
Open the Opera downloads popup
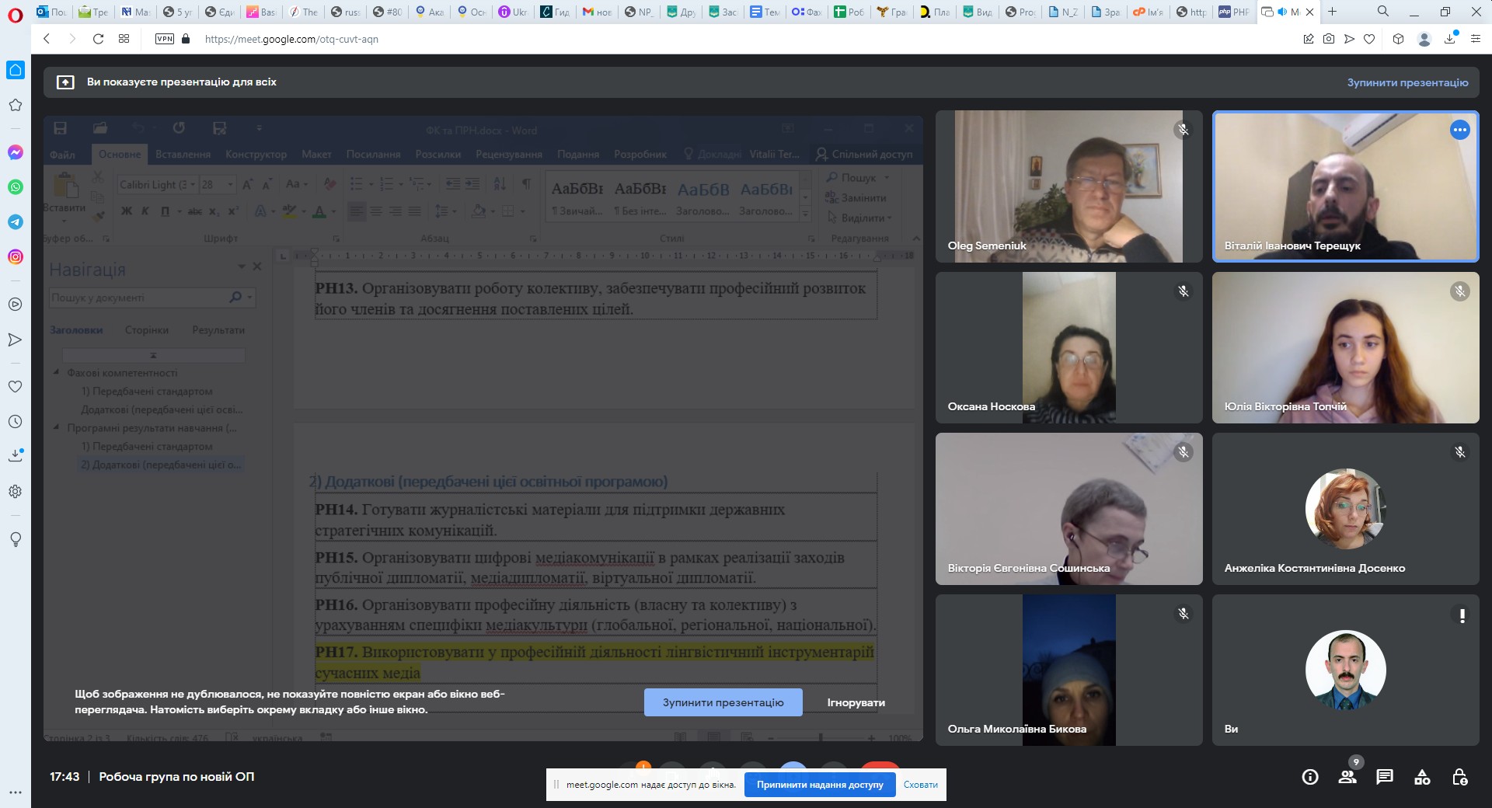tap(1450, 39)
